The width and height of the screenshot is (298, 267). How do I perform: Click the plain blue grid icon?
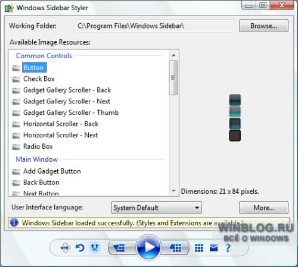click(x=199, y=248)
